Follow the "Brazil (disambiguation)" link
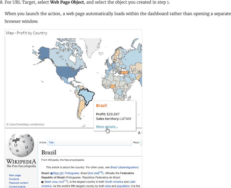This screenshot has height=188, width=231. tap(126, 167)
